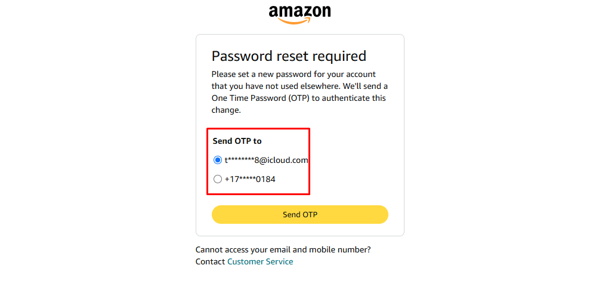The image size is (593, 296).
Task: Click the "authenticate this change" text line
Action: (x=358, y=98)
